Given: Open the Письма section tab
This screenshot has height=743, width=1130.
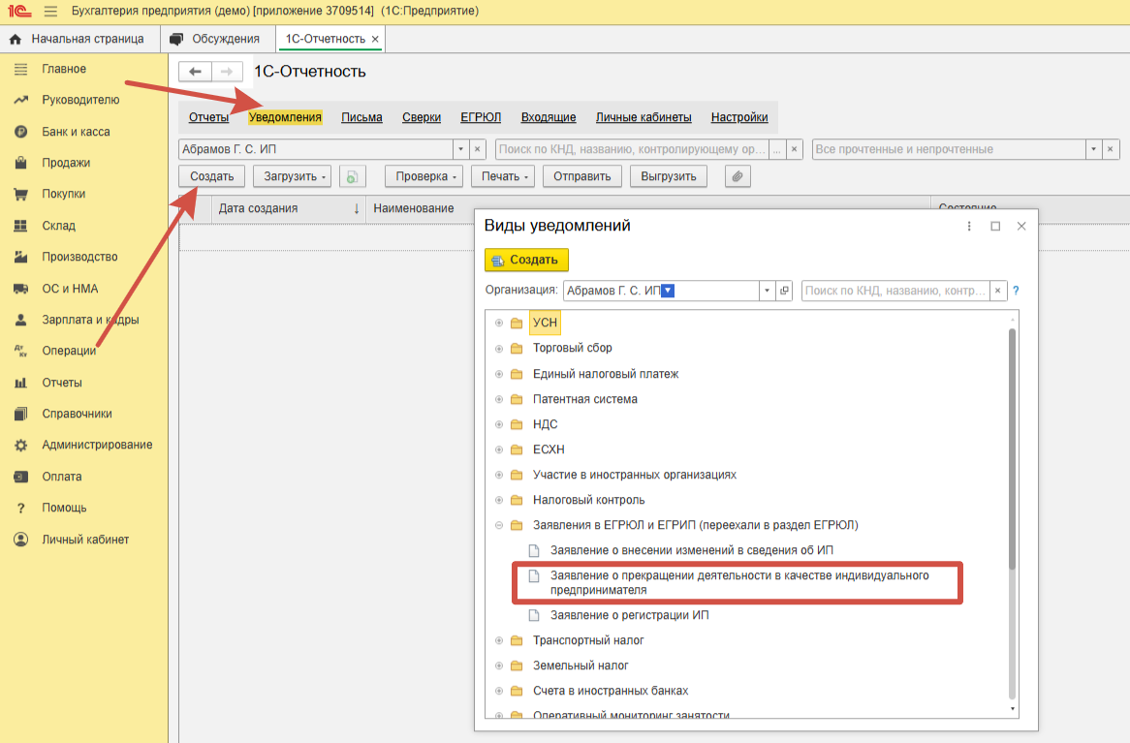Looking at the screenshot, I should tap(361, 117).
